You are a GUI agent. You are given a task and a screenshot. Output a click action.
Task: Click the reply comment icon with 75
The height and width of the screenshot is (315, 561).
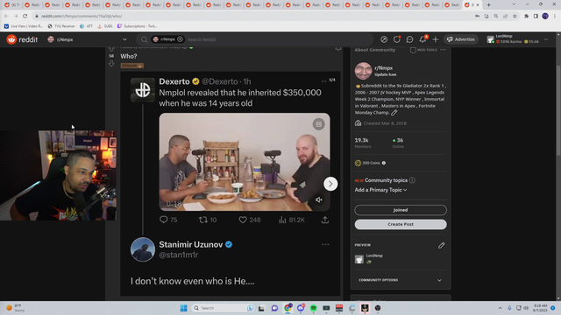164,220
